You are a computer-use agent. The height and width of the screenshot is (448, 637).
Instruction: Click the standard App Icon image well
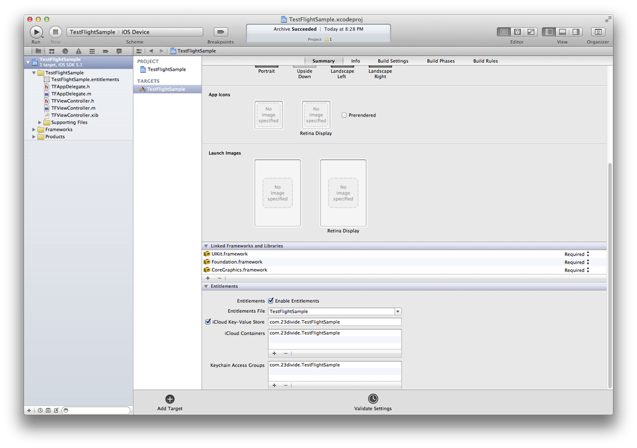click(x=269, y=115)
